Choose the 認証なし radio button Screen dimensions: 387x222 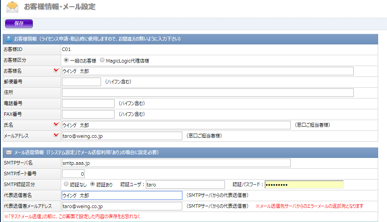(66, 184)
